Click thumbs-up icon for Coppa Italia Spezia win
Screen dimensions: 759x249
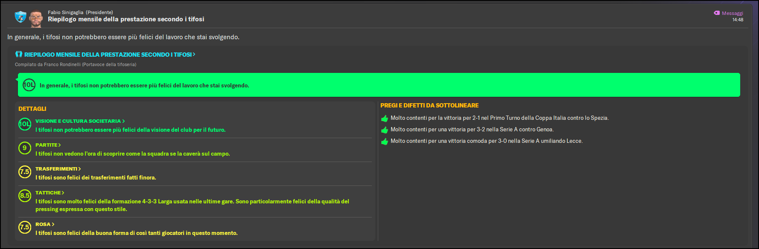(384, 118)
